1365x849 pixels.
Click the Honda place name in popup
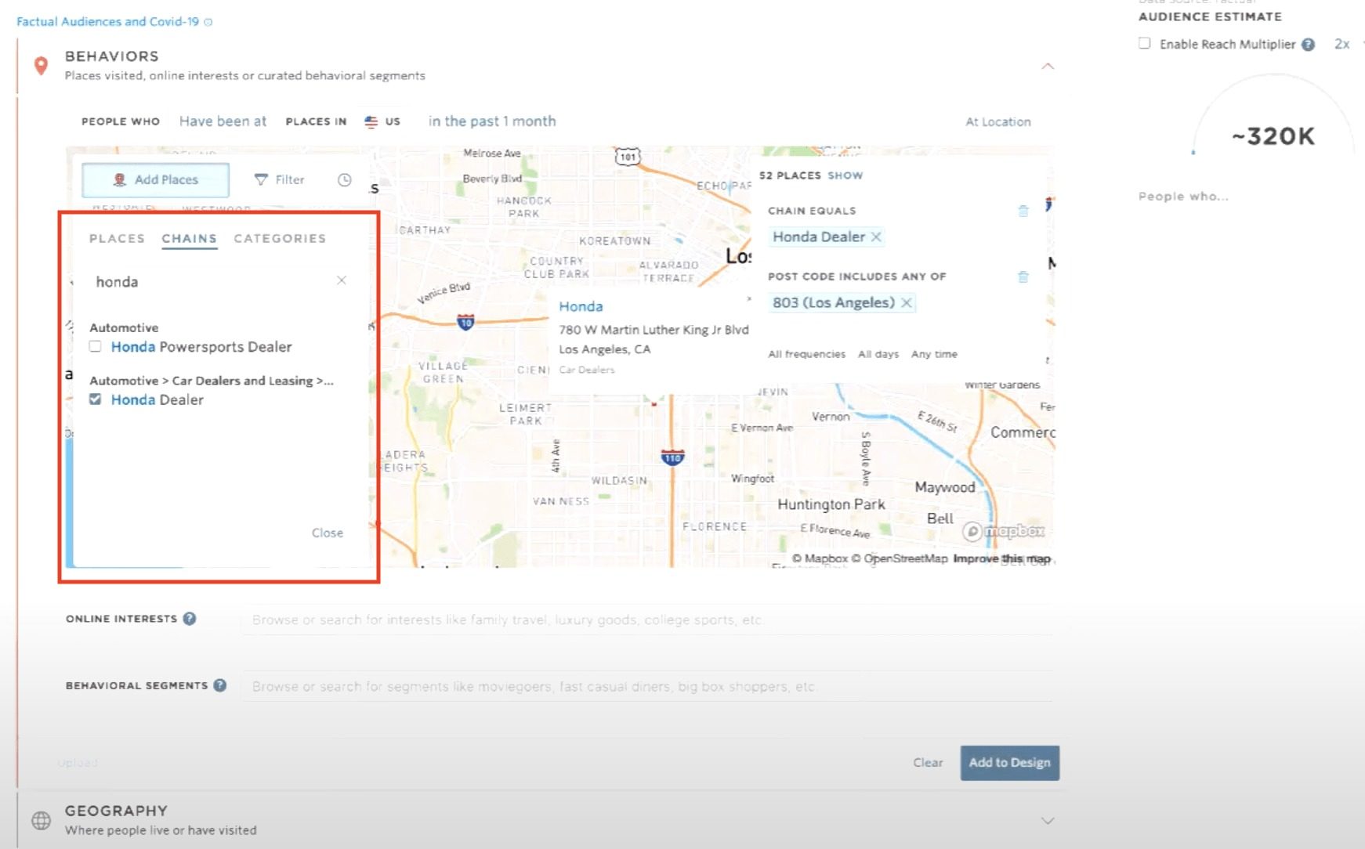pyautogui.click(x=581, y=306)
